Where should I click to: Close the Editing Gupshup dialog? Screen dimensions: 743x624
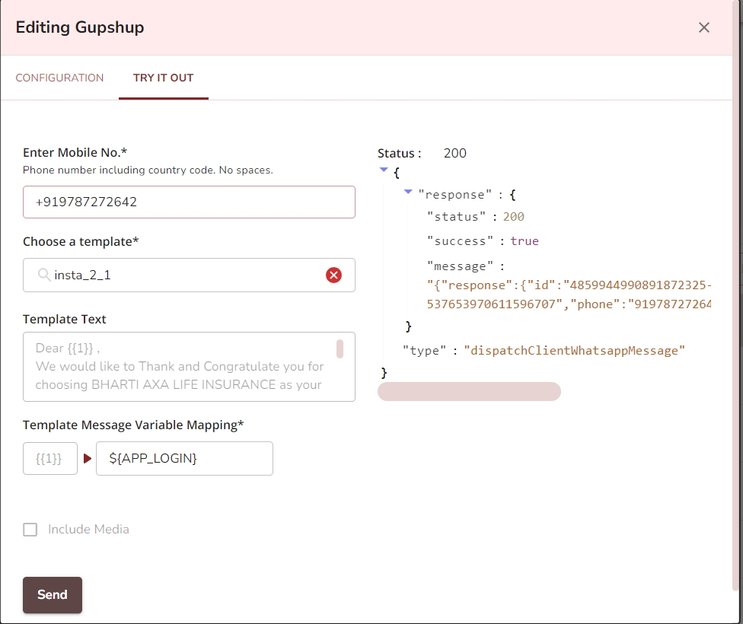704,27
